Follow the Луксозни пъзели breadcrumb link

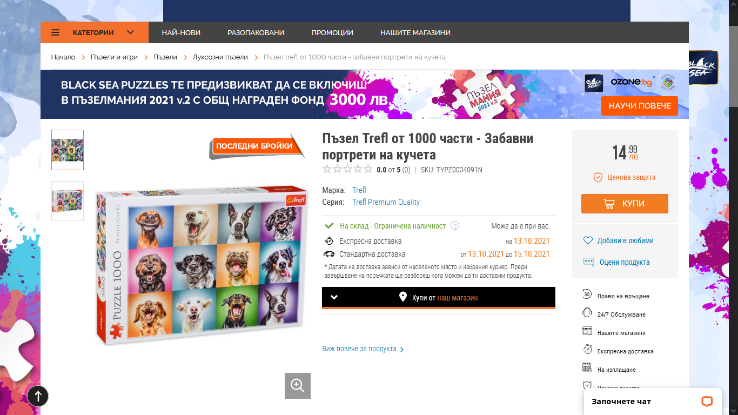[x=220, y=57]
